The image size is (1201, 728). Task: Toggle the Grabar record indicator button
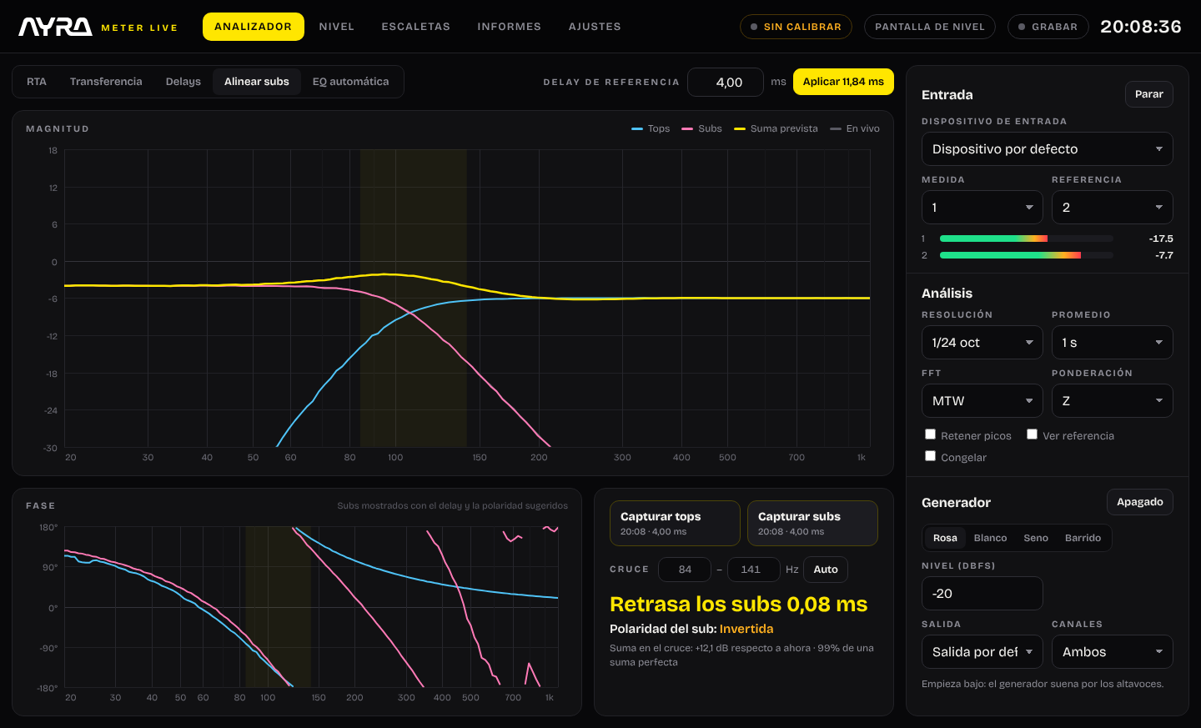(x=1048, y=27)
